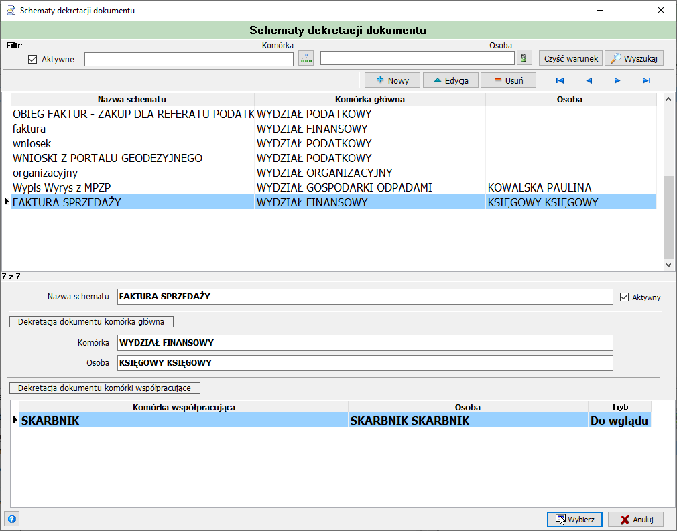Jump to last record arrow
677x531 pixels.
point(646,80)
